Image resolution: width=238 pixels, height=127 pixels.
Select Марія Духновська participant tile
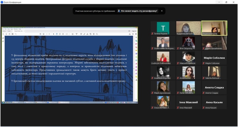point(163,87)
